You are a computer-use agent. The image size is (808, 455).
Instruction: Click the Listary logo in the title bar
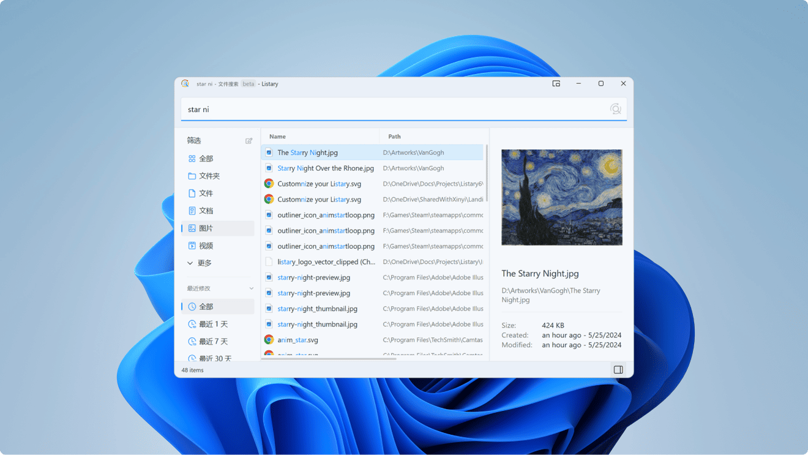pos(185,84)
